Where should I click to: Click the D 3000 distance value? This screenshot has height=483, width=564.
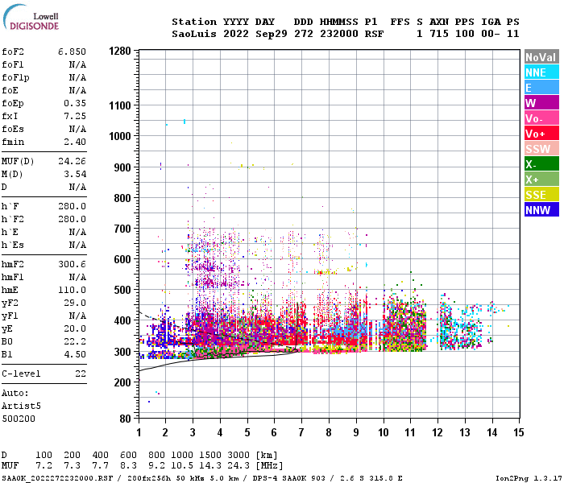pos(238,456)
